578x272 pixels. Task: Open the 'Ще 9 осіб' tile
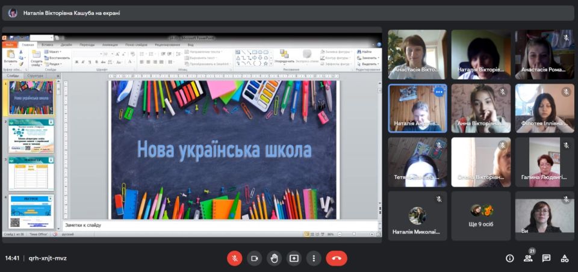[481, 215]
